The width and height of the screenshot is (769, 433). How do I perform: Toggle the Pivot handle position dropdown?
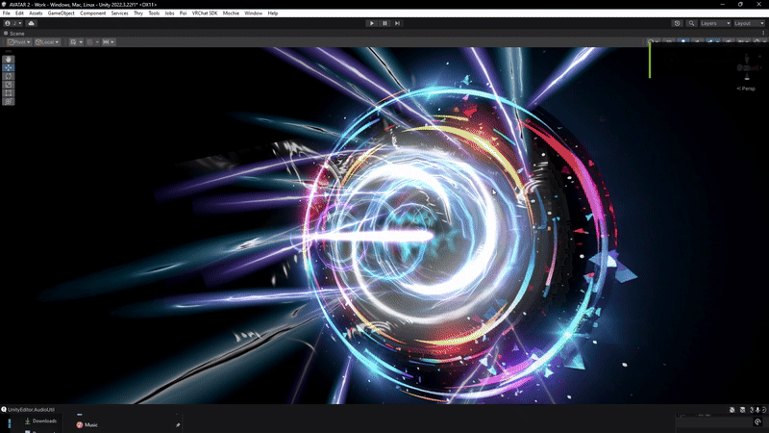point(19,42)
